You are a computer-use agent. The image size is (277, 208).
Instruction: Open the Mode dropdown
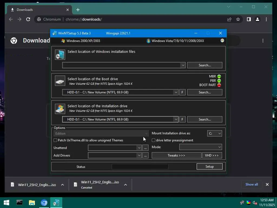click(x=201, y=147)
